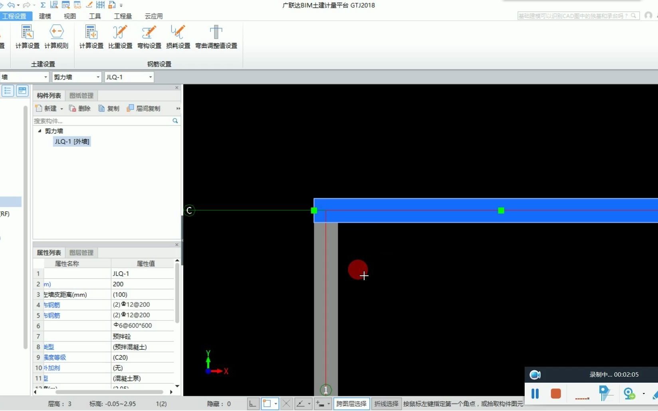This screenshot has width=658, height=411.
Task: Click the panel view icon beside the list icon
Action: (22, 91)
